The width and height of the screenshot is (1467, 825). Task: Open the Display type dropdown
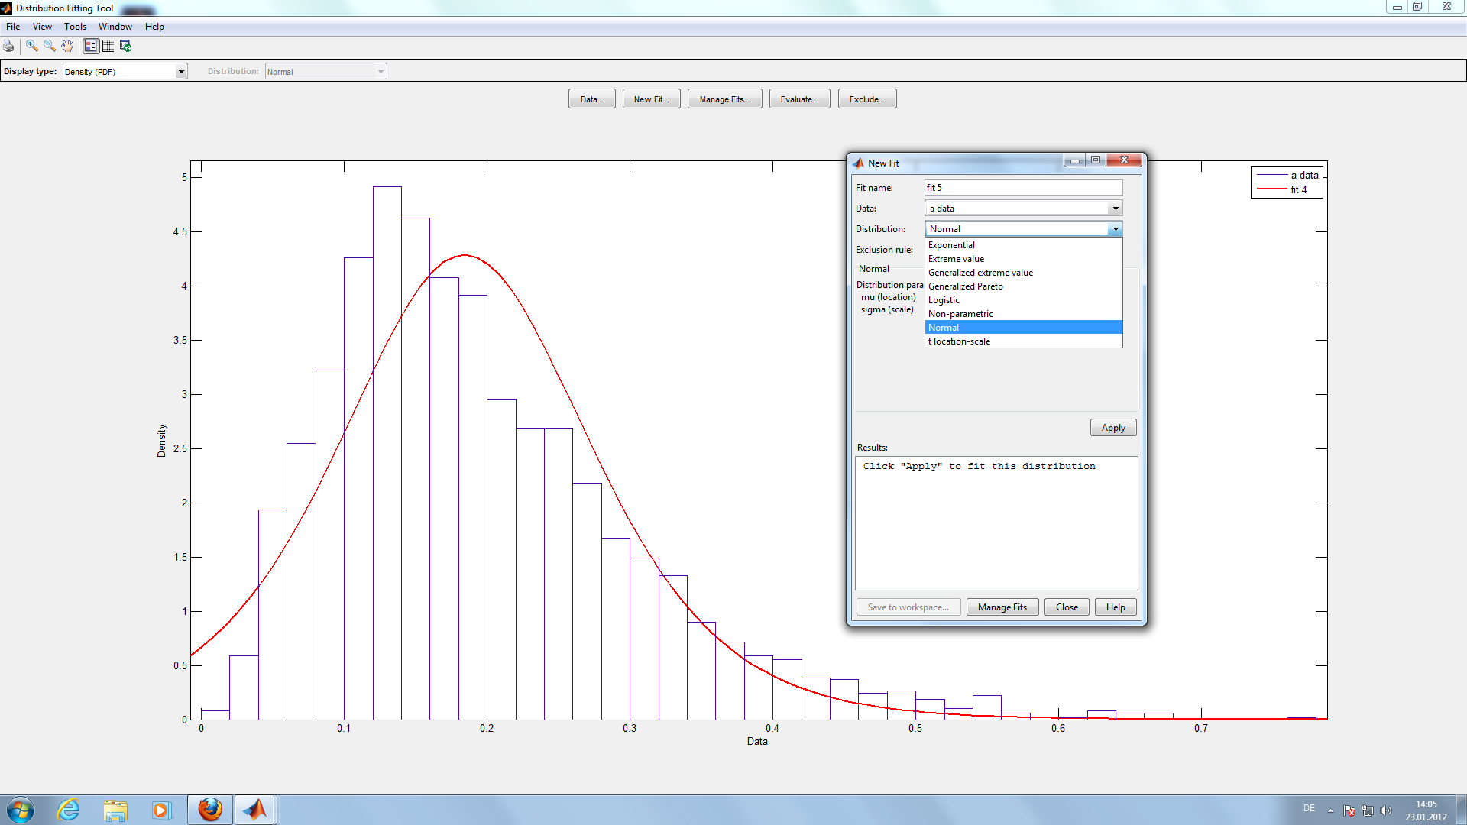[181, 72]
